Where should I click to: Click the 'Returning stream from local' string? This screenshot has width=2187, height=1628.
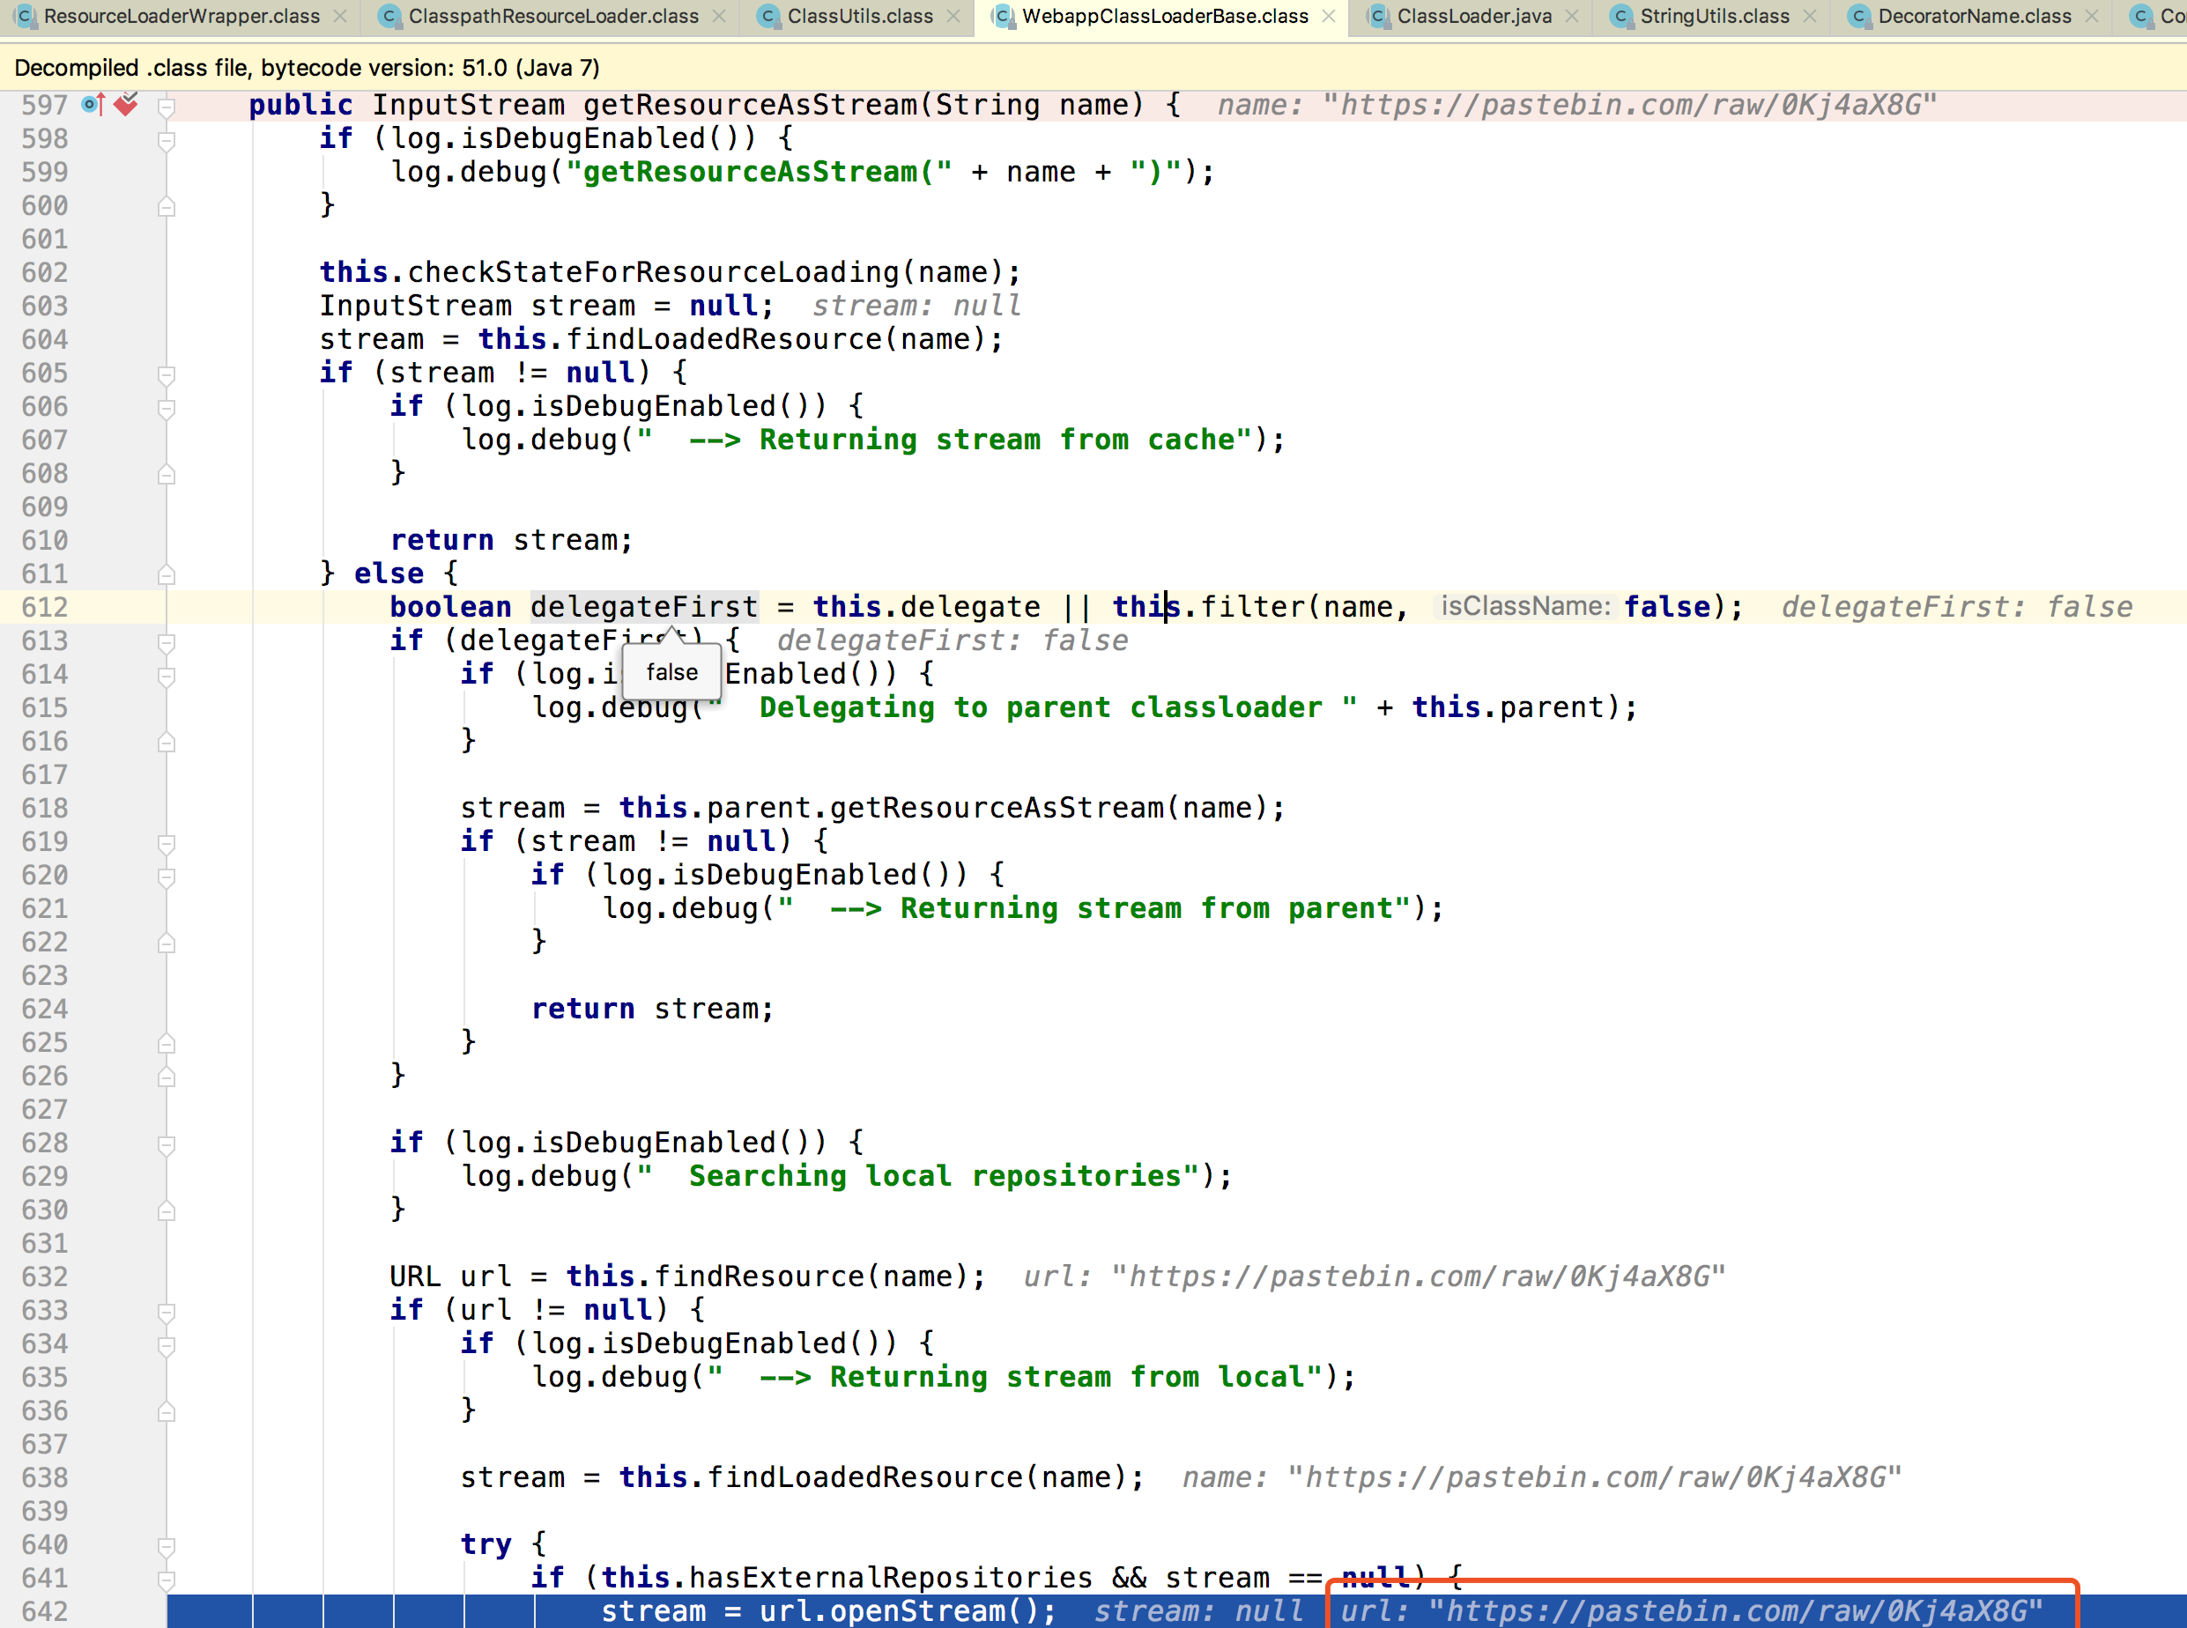pos(1014,1378)
